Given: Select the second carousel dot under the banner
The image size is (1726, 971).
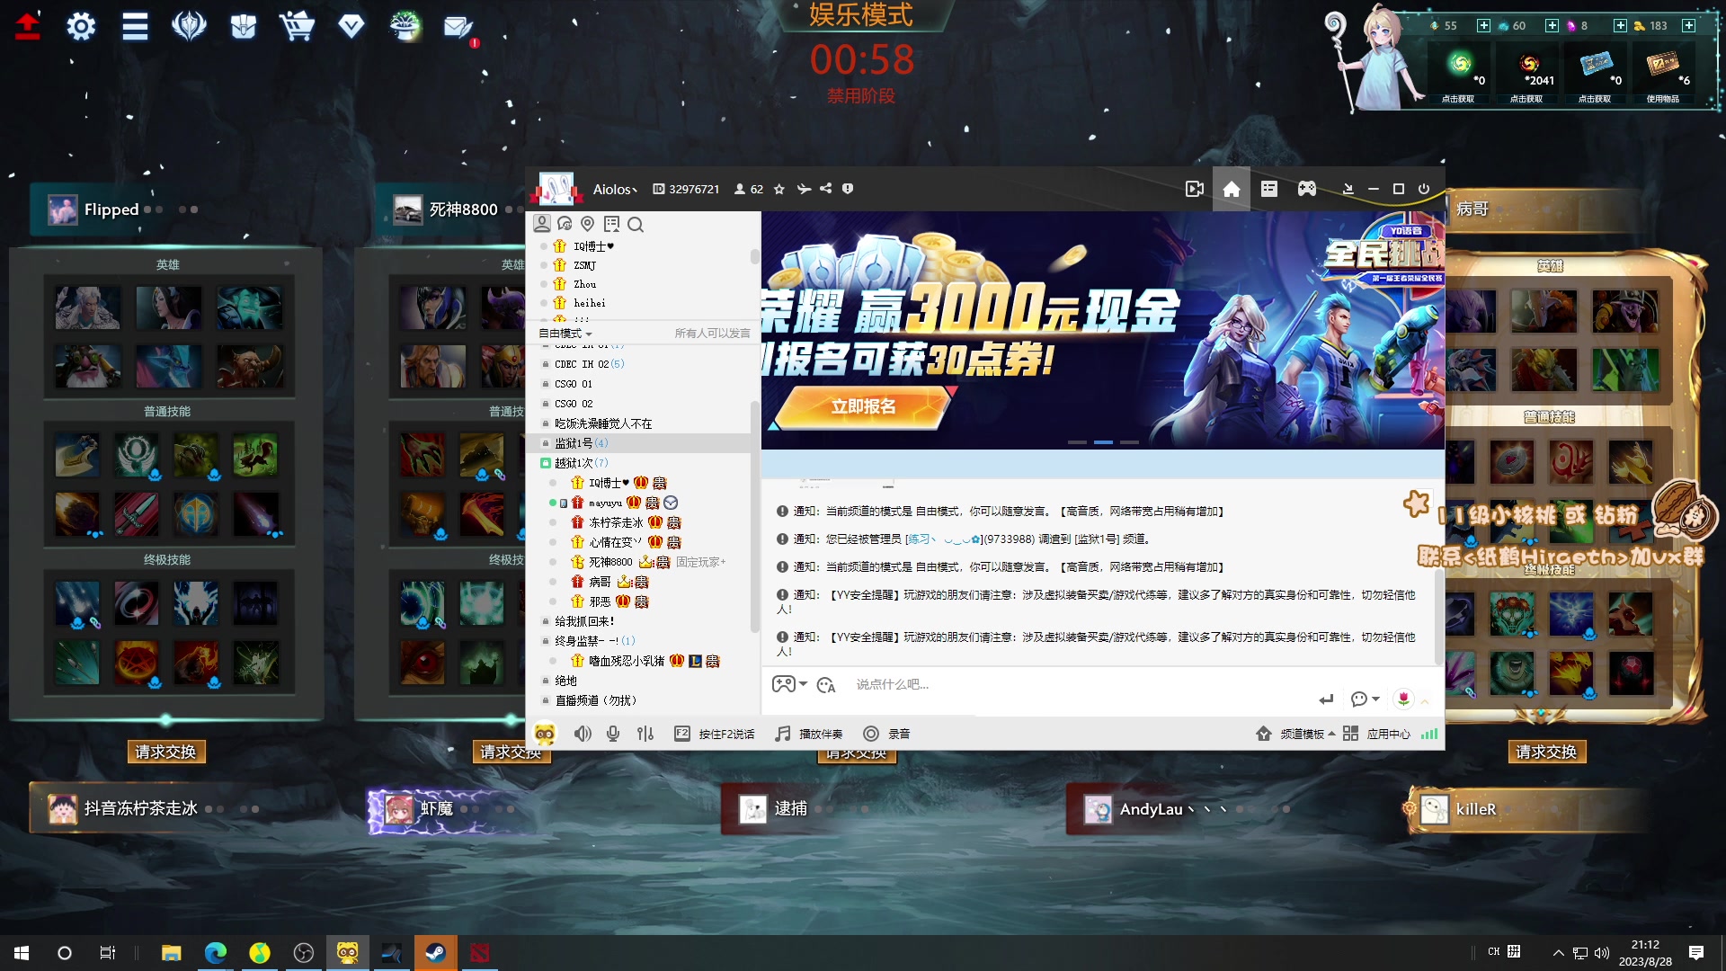Looking at the screenshot, I should [1103, 442].
